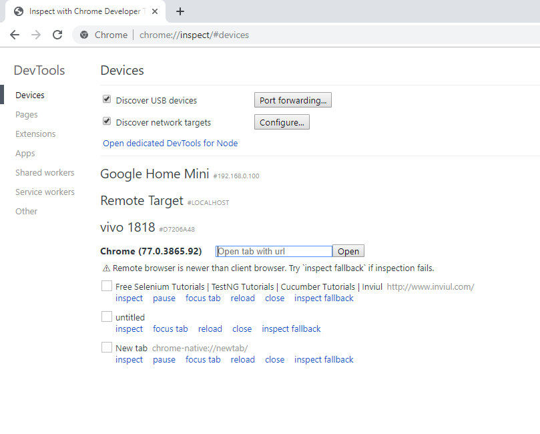Image resolution: width=540 pixels, height=434 pixels.
Task: Open Other in the DevTools sidebar
Action: pos(26,211)
